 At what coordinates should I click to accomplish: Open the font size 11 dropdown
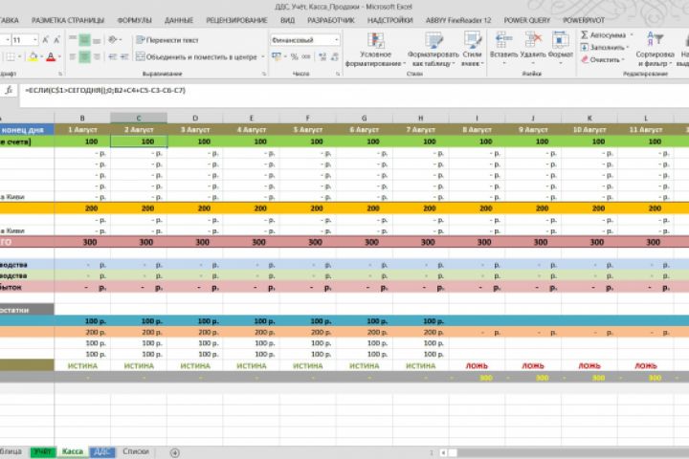click(x=35, y=40)
